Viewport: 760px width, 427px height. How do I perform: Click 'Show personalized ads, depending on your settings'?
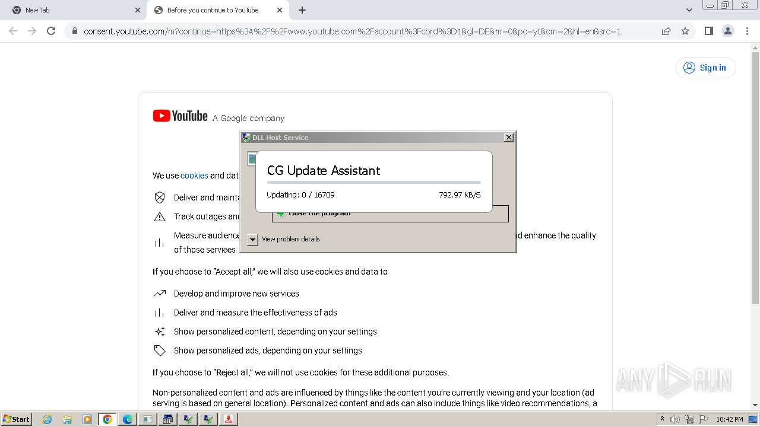point(268,350)
